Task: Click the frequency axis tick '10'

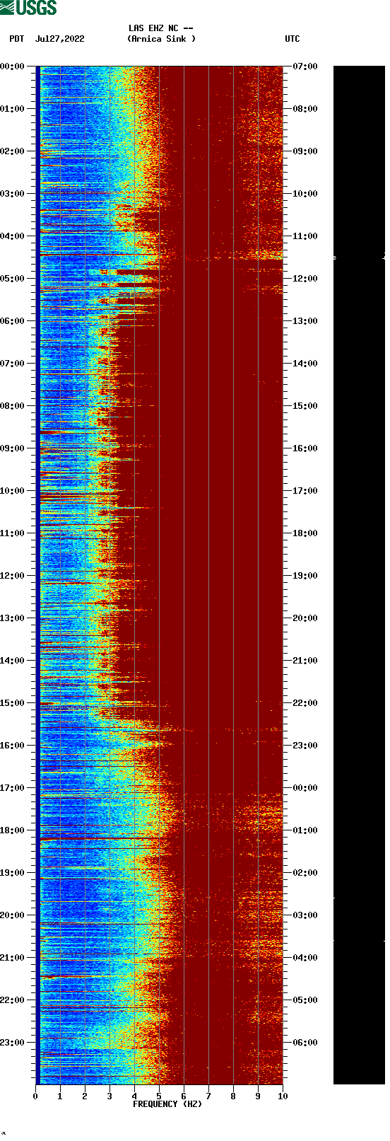Action: click(x=283, y=1096)
